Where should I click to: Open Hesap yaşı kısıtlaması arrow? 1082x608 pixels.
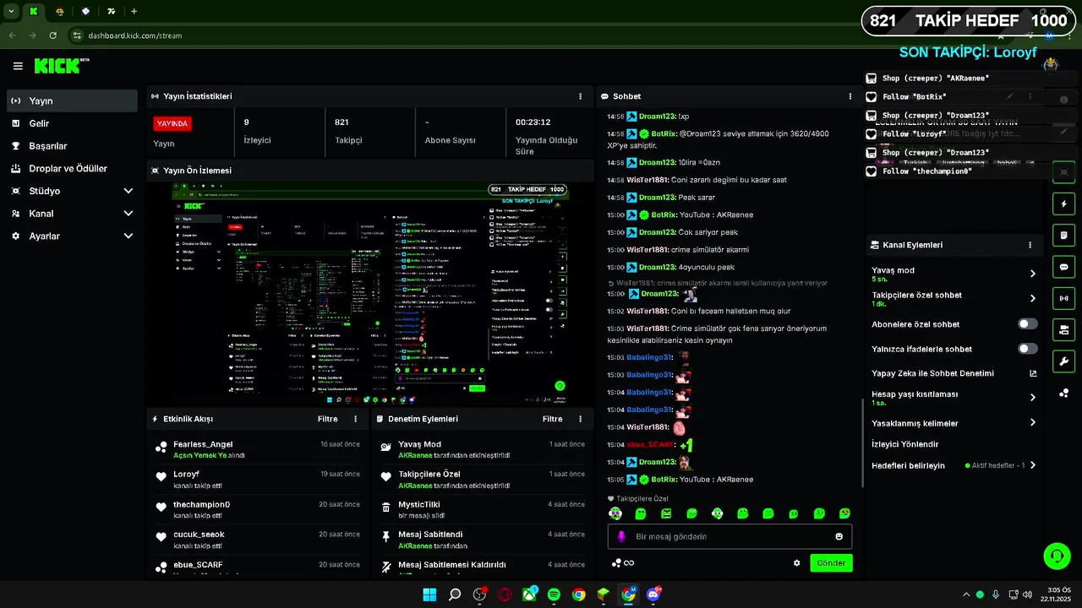pyautogui.click(x=1032, y=398)
